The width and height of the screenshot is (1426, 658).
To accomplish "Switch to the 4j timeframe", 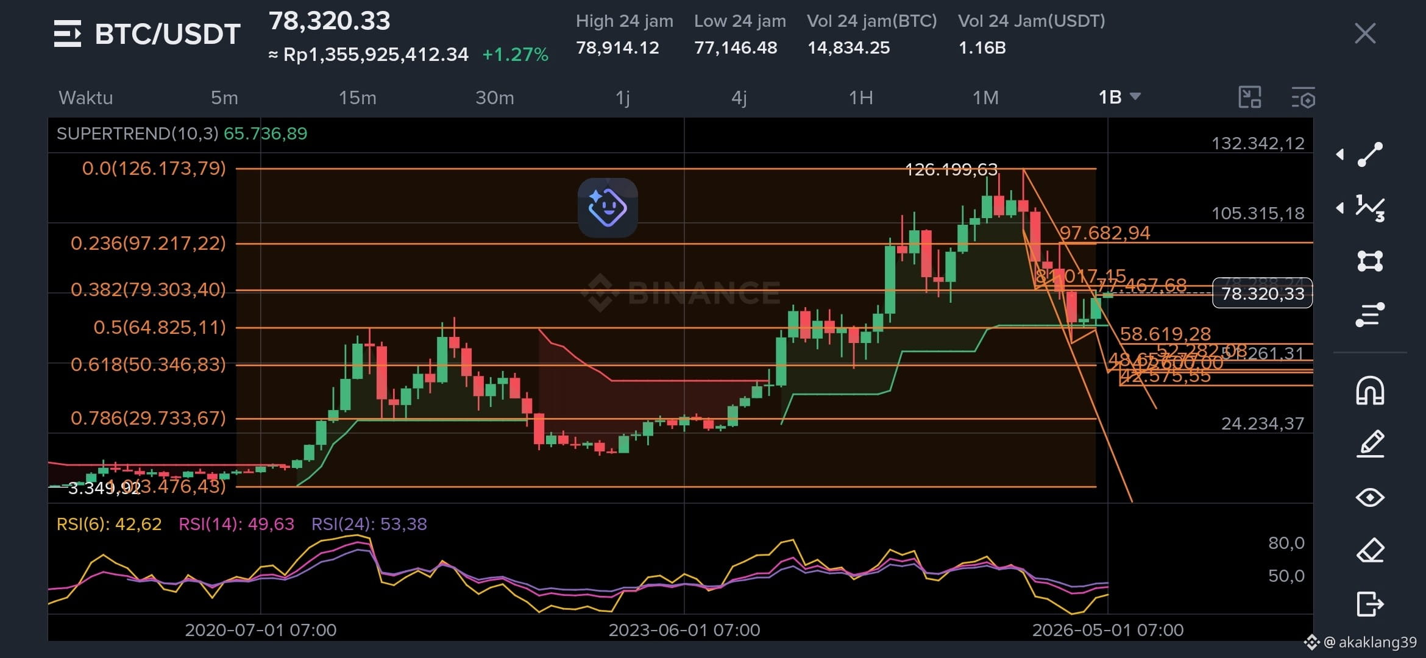I will coord(739,97).
